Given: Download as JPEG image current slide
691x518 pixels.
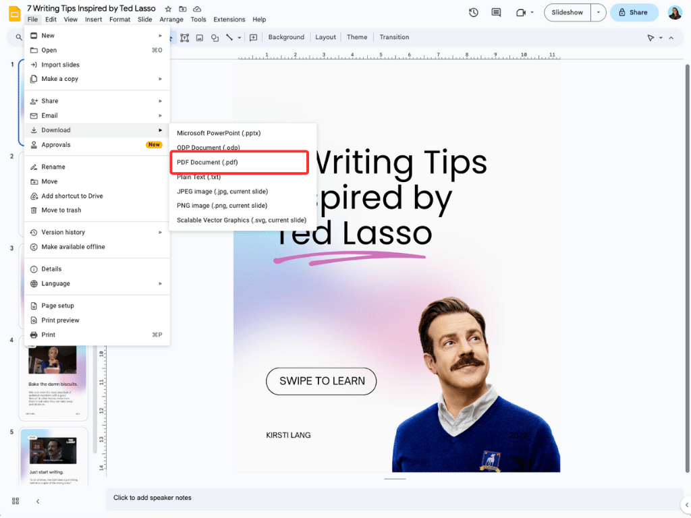Looking at the screenshot, I should click(243, 192).
